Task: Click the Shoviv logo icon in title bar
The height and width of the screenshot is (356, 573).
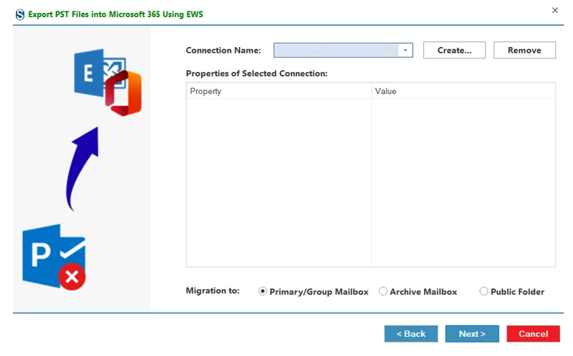Action: [x=20, y=15]
